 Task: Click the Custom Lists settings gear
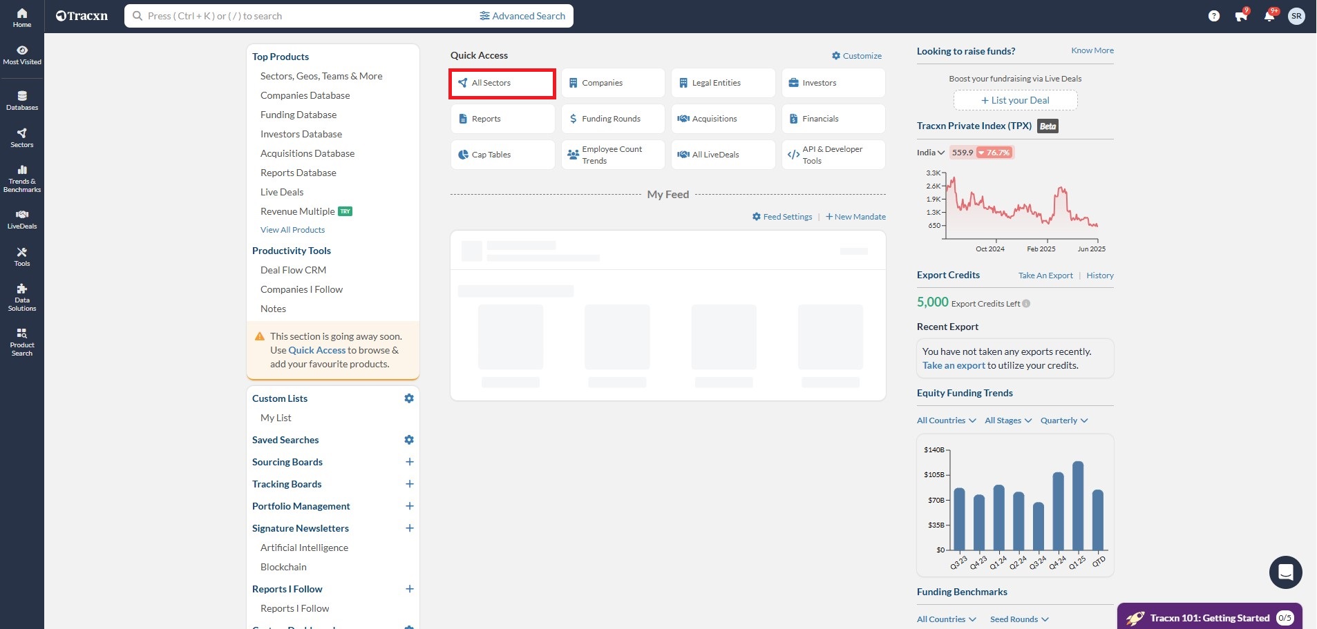coord(409,398)
